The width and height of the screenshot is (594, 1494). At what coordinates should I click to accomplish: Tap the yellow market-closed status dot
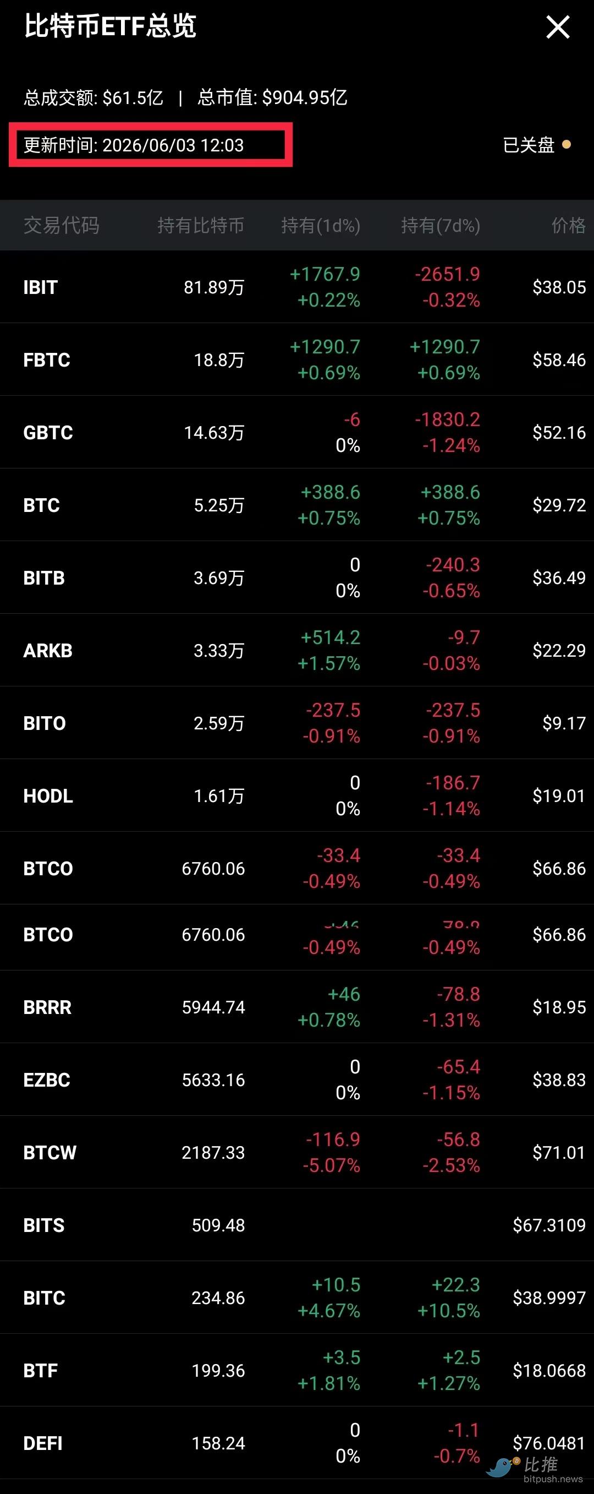pyautogui.click(x=566, y=144)
